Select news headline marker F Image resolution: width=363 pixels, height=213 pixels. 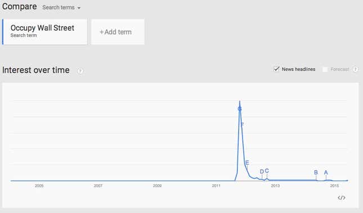pos(242,124)
